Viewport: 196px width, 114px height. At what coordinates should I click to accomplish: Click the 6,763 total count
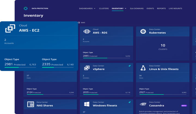pos(33,64)
